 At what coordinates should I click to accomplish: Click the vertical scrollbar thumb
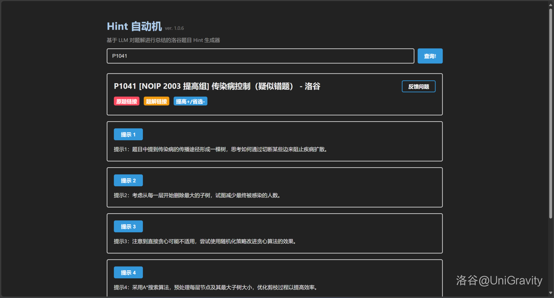[551, 112]
